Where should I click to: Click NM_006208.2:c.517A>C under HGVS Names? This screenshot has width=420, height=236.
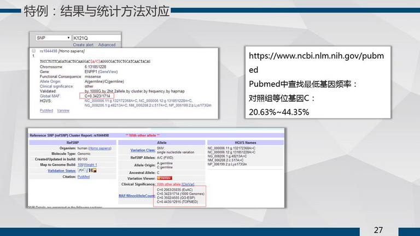point(225,160)
